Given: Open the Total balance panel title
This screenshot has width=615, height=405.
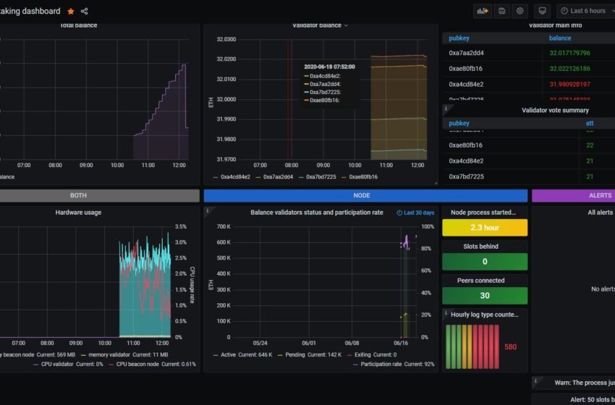Looking at the screenshot, I should coord(78,25).
